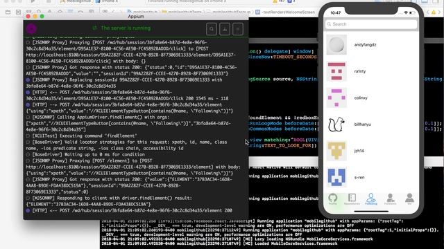This screenshot has width=444, height=249.
Task: Open the Repositories tab in the simulator
Action: coord(352,199)
